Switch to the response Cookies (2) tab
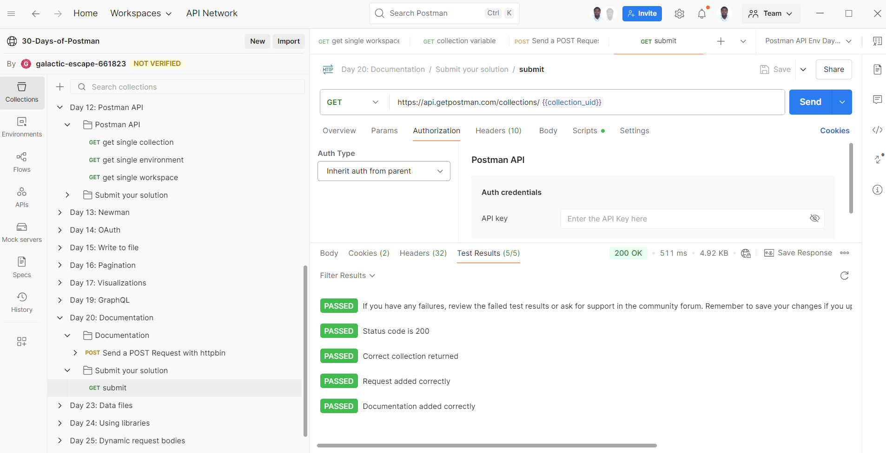This screenshot has width=886, height=453. coord(369,253)
